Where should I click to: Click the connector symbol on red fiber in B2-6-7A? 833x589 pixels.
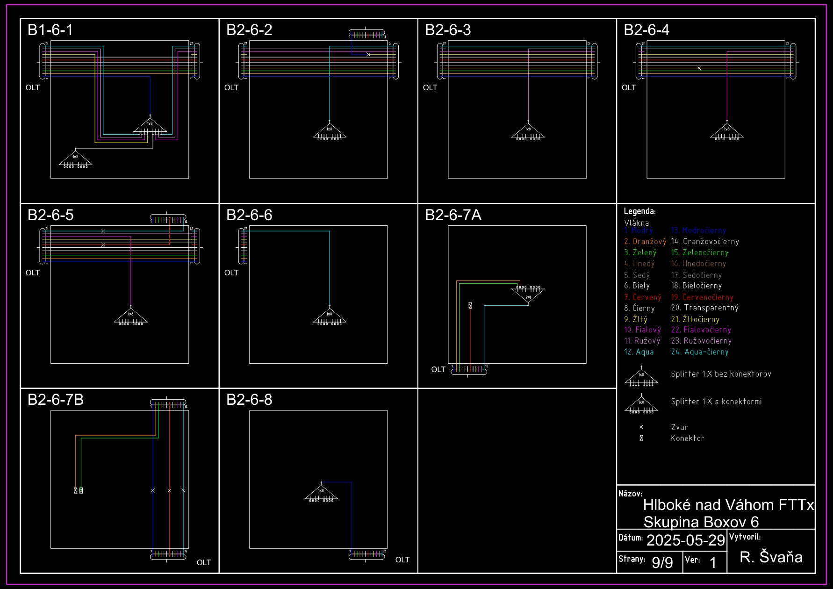click(470, 306)
